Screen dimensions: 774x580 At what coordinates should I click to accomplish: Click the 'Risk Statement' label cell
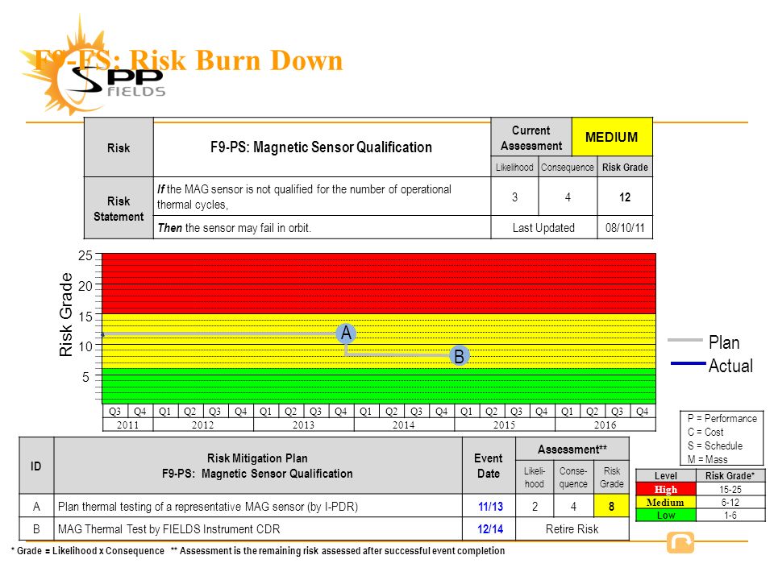119,209
